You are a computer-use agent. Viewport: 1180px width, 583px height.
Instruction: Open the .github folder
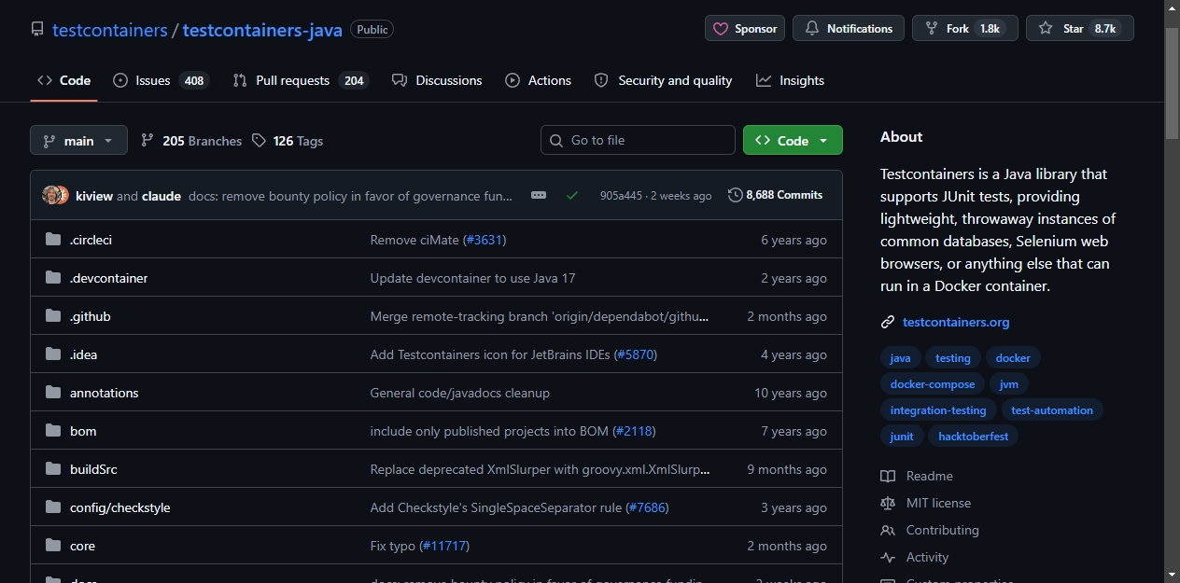pyautogui.click(x=91, y=316)
